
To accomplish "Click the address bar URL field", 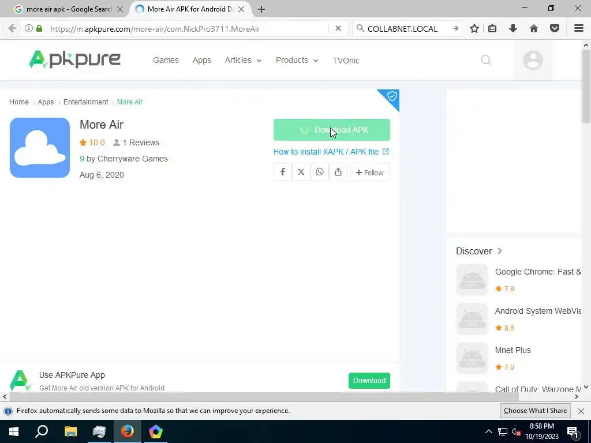I will pyautogui.click(x=188, y=29).
